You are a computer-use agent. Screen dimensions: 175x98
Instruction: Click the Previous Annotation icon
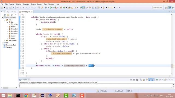pos(104,8)
